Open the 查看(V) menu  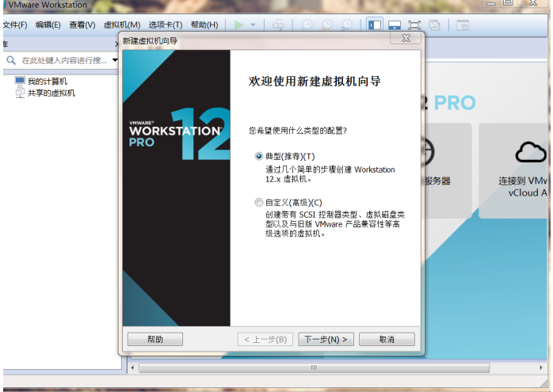pos(82,25)
